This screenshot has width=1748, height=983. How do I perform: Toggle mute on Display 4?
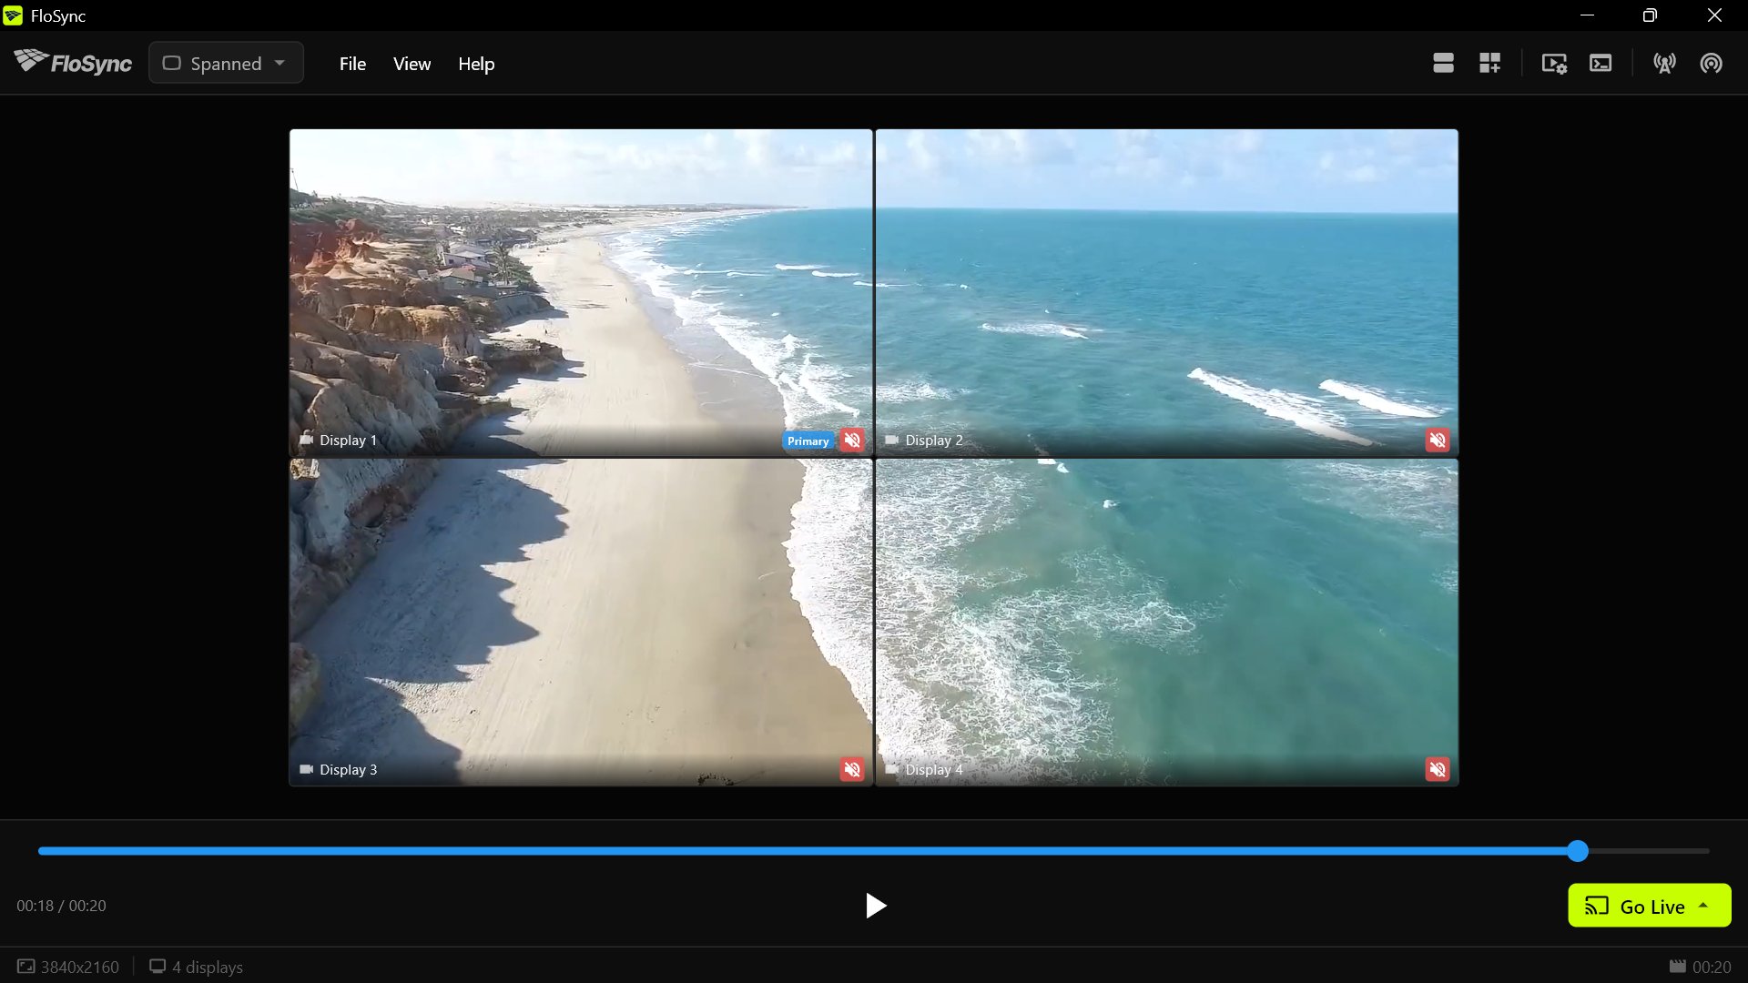[1438, 770]
